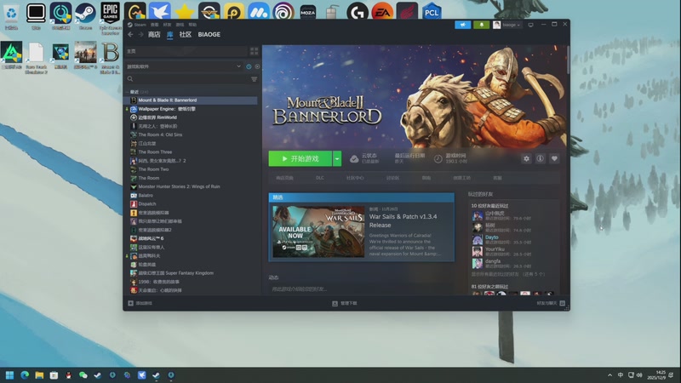Toggle the ready-to-play filter icon
This screenshot has height=383, width=681.
257,66
